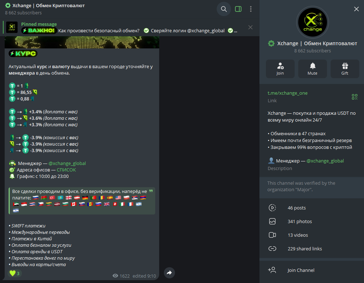Open the 341 photos media list
The width and height of the screenshot is (364, 283).
pyautogui.click(x=312, y=221)
